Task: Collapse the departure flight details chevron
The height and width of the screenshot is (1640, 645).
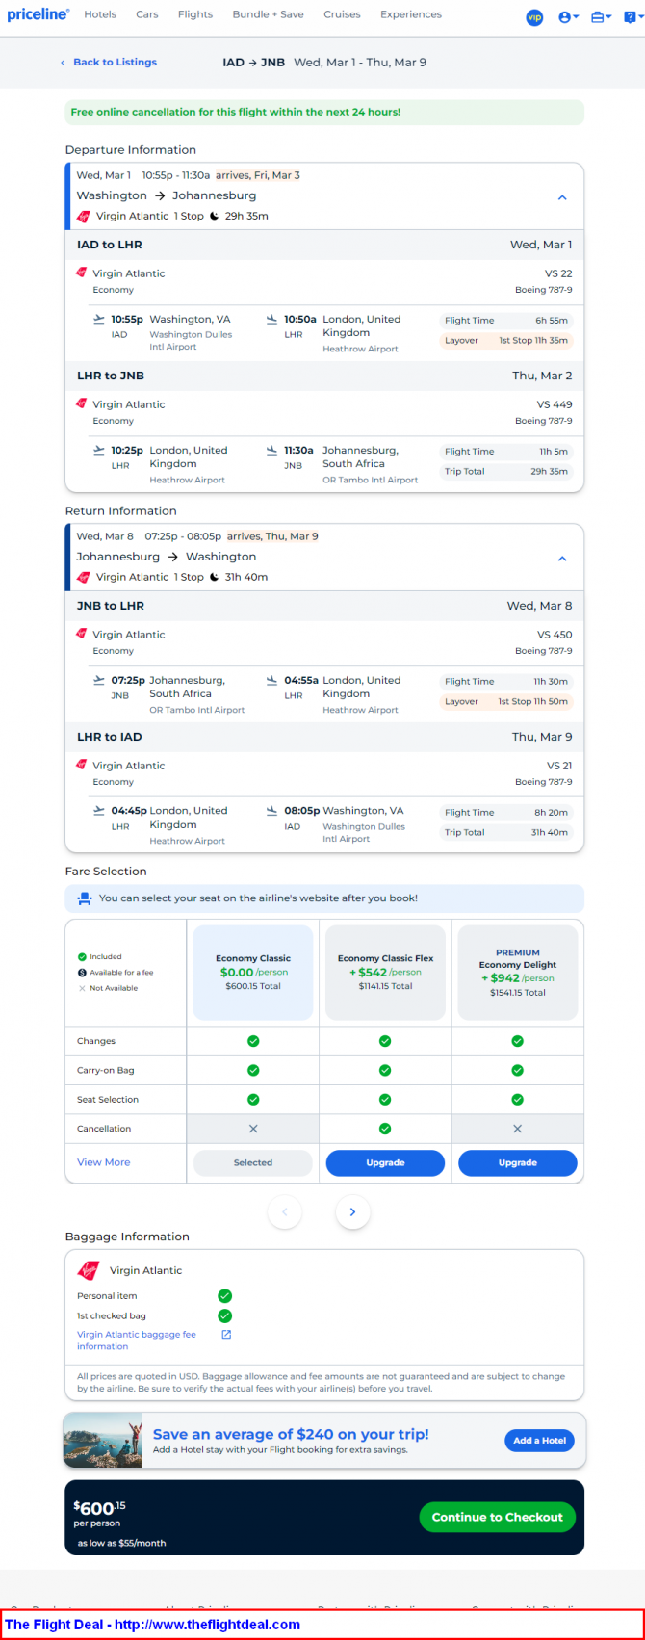Action: (x=562, y=197)
